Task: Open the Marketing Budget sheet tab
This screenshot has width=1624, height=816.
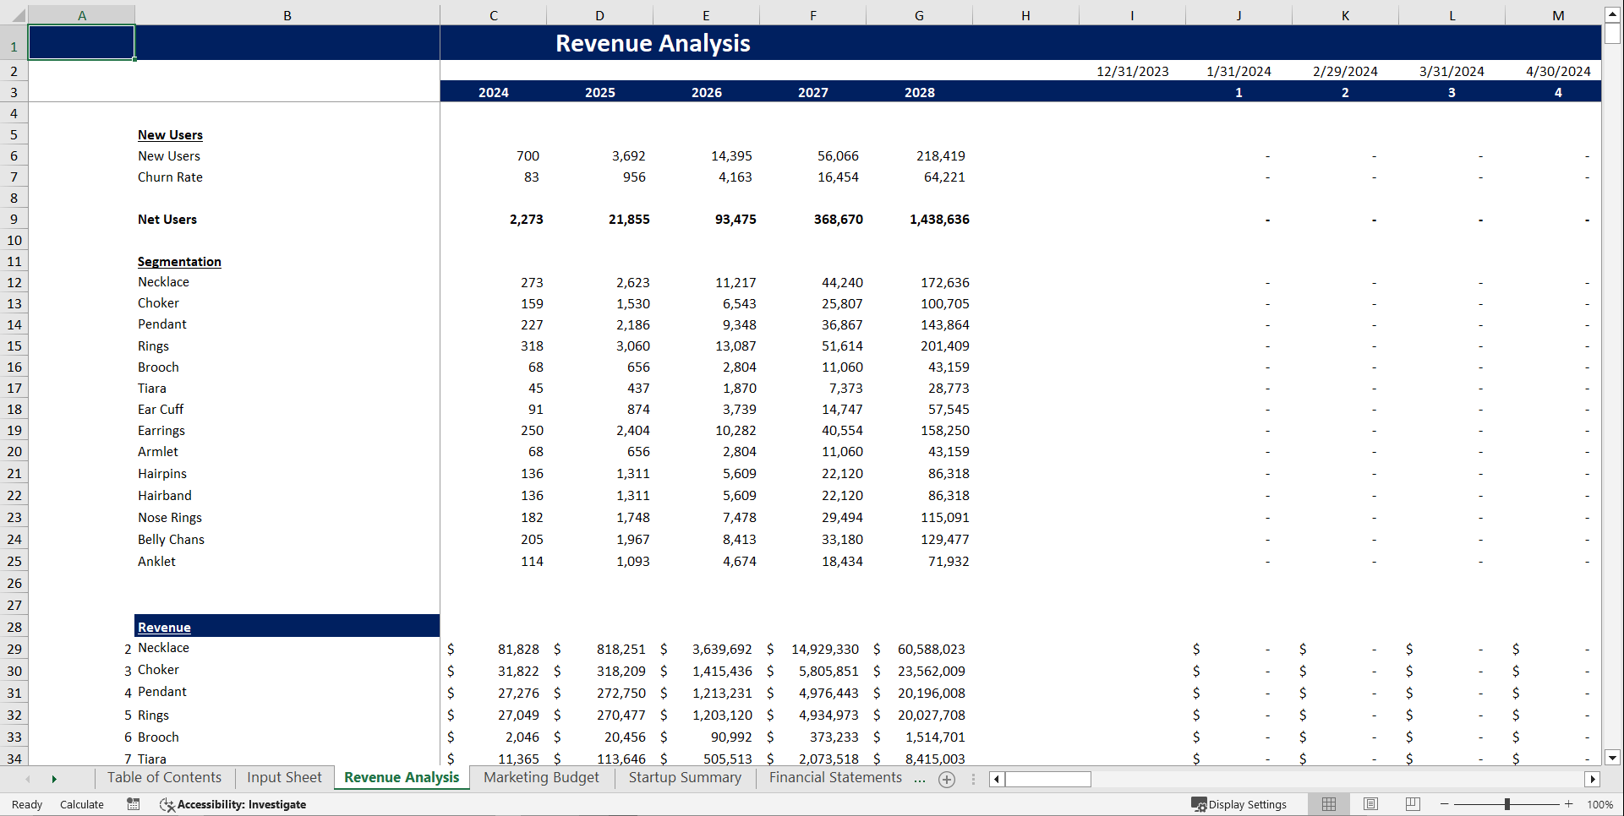Action: point(541,778)
